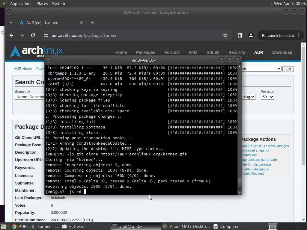This screenshot has width=307, height=230.
Task: Click the address bar URL
Action: [84, 35]
